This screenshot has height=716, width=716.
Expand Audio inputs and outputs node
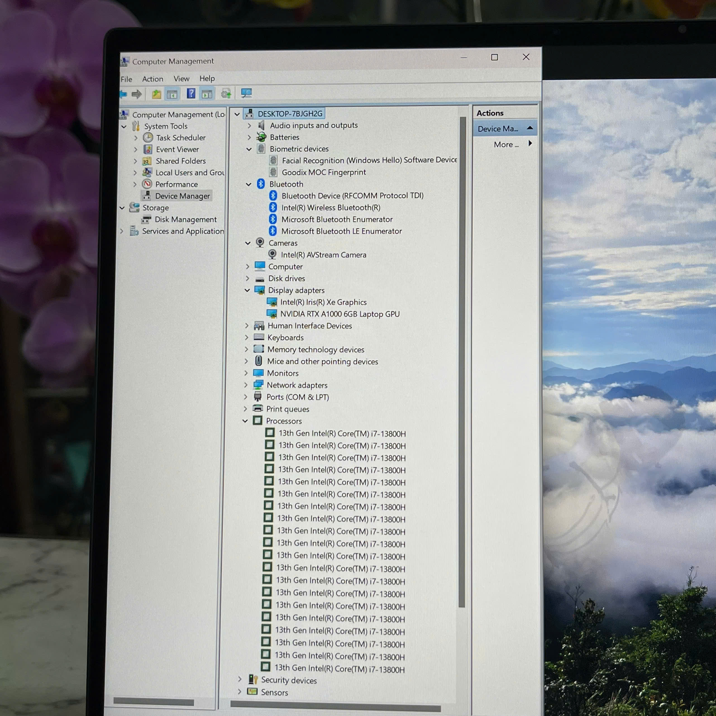[249, 126]
